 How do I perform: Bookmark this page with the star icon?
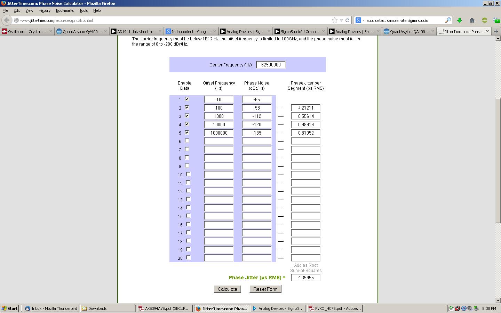(x=335, y=20)
